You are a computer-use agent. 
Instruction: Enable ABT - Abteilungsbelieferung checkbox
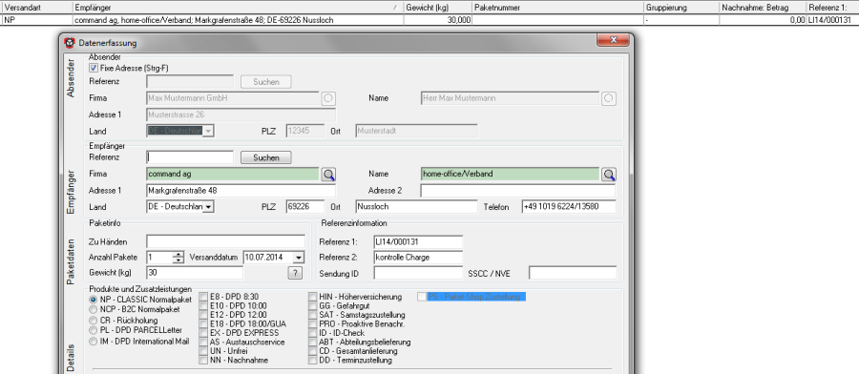(x=312, y=342)
